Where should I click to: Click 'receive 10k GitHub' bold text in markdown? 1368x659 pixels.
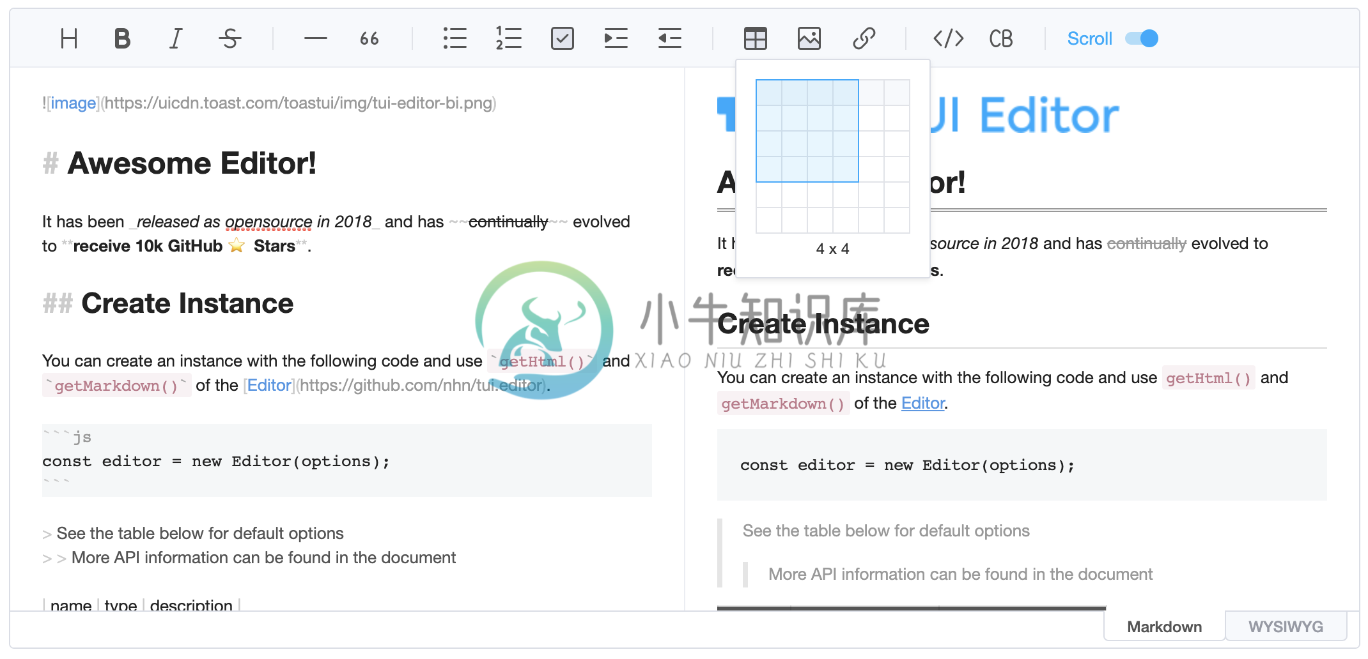148,246
